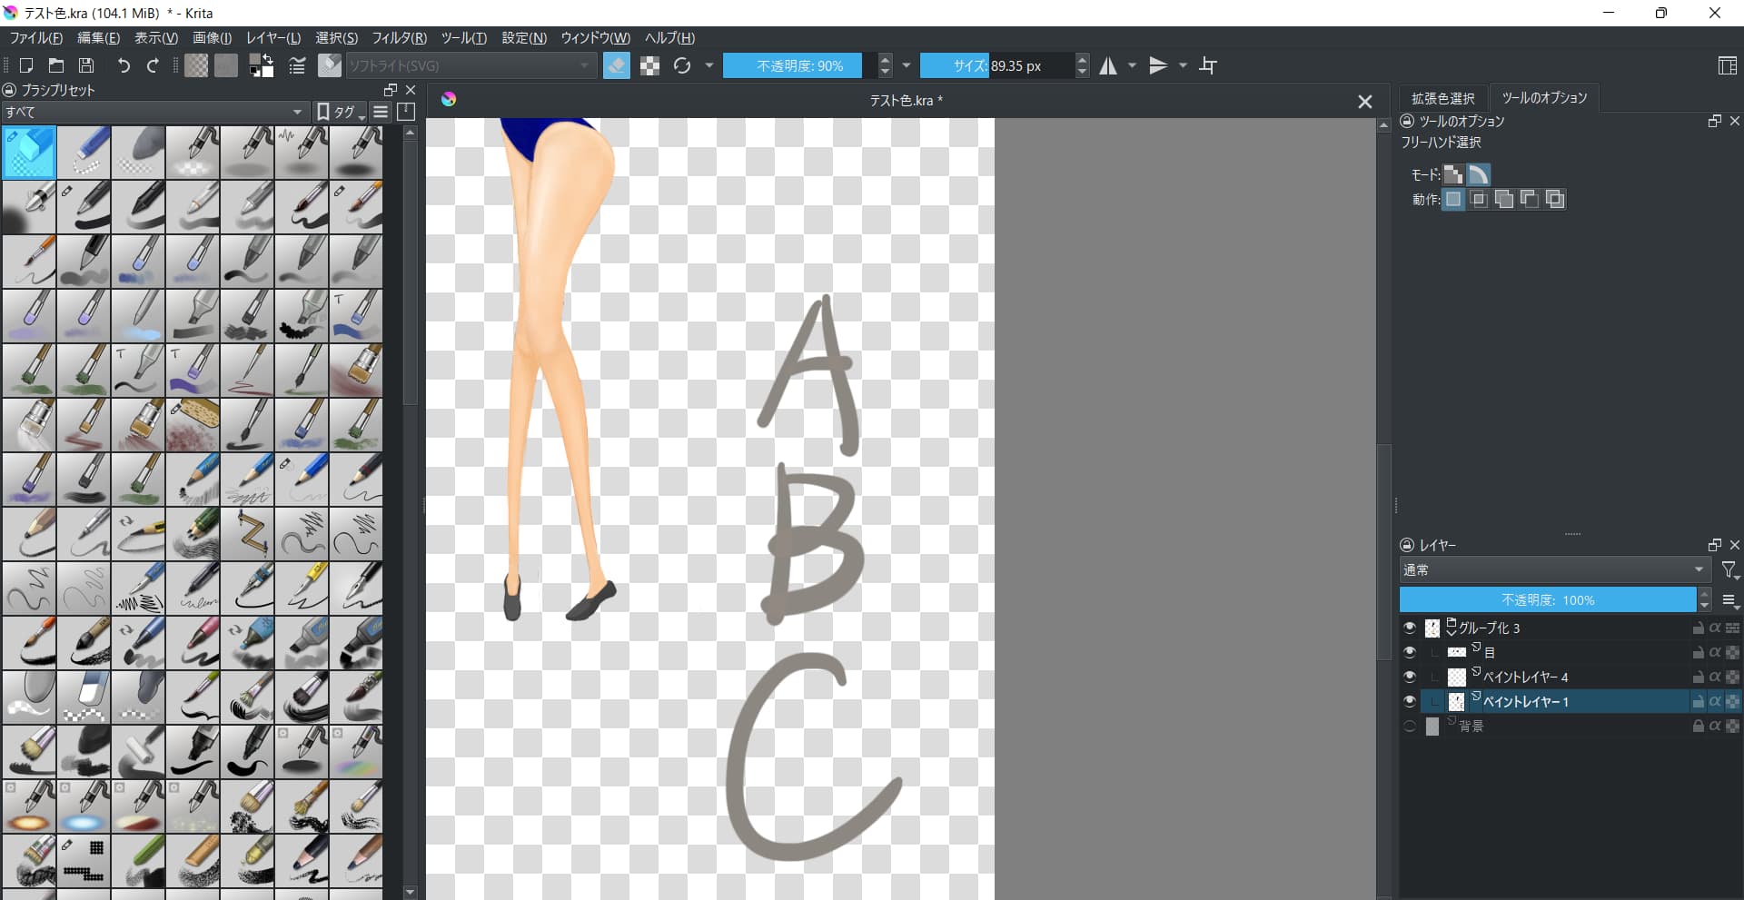This screenshot has height=900, width=1744.
Task: Open the 通常 layer blending mode dropdown
Action: pyautogui.click(x=1554, y=570)
